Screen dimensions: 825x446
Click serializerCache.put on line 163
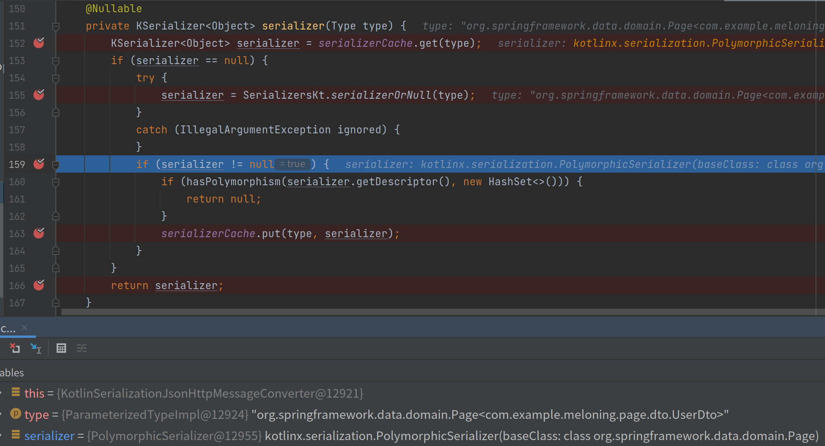tap(221, 234)
